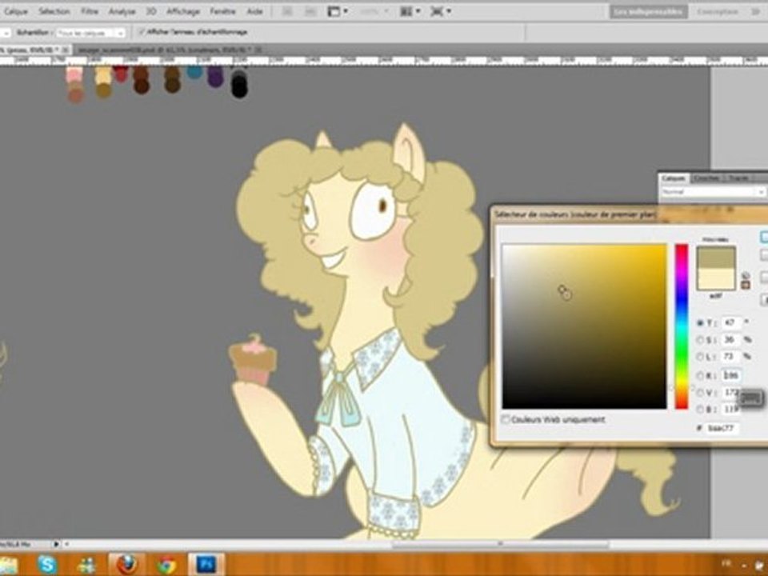This screenshot has width=768, height=576.
Task: Click the vertical hue spectrum slider
Action: point(682,326)
